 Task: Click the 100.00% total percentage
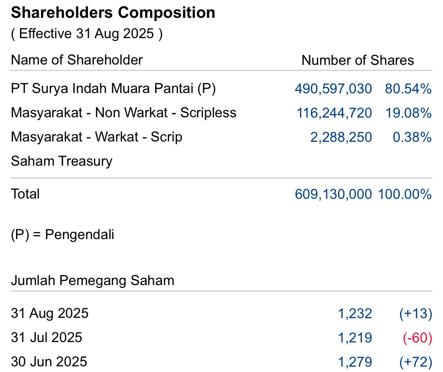404,194
